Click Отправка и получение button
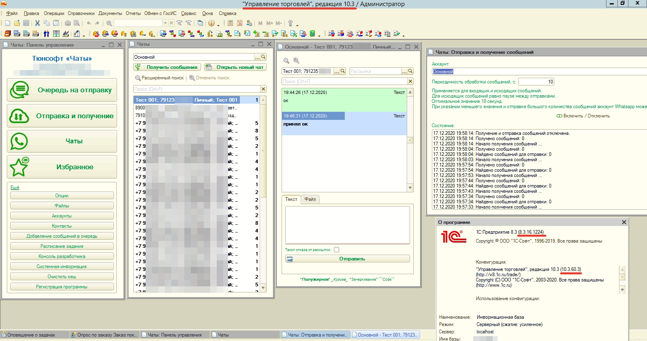The height and width of the screenshot is (341, 647). [62, 116]
